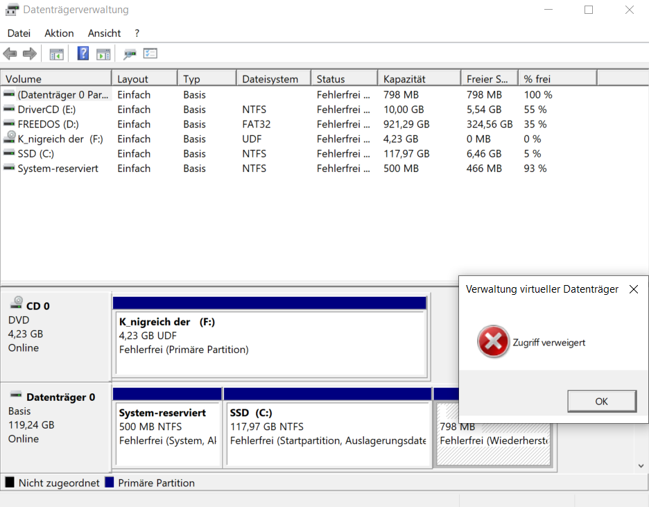
Task: Select the K_nigreich der (F:) volume name
Action: point(60,139)
